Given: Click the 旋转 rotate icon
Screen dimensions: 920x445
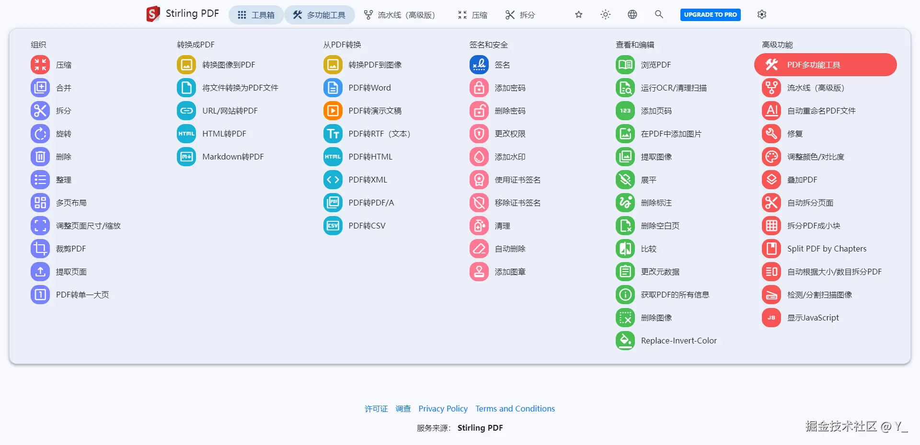Looking at the screenshot, I should [x=40, y=134].
